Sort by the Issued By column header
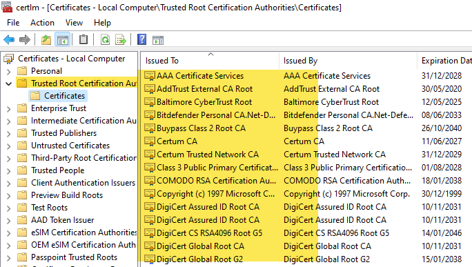472x267 pixels. pos(348,61)
